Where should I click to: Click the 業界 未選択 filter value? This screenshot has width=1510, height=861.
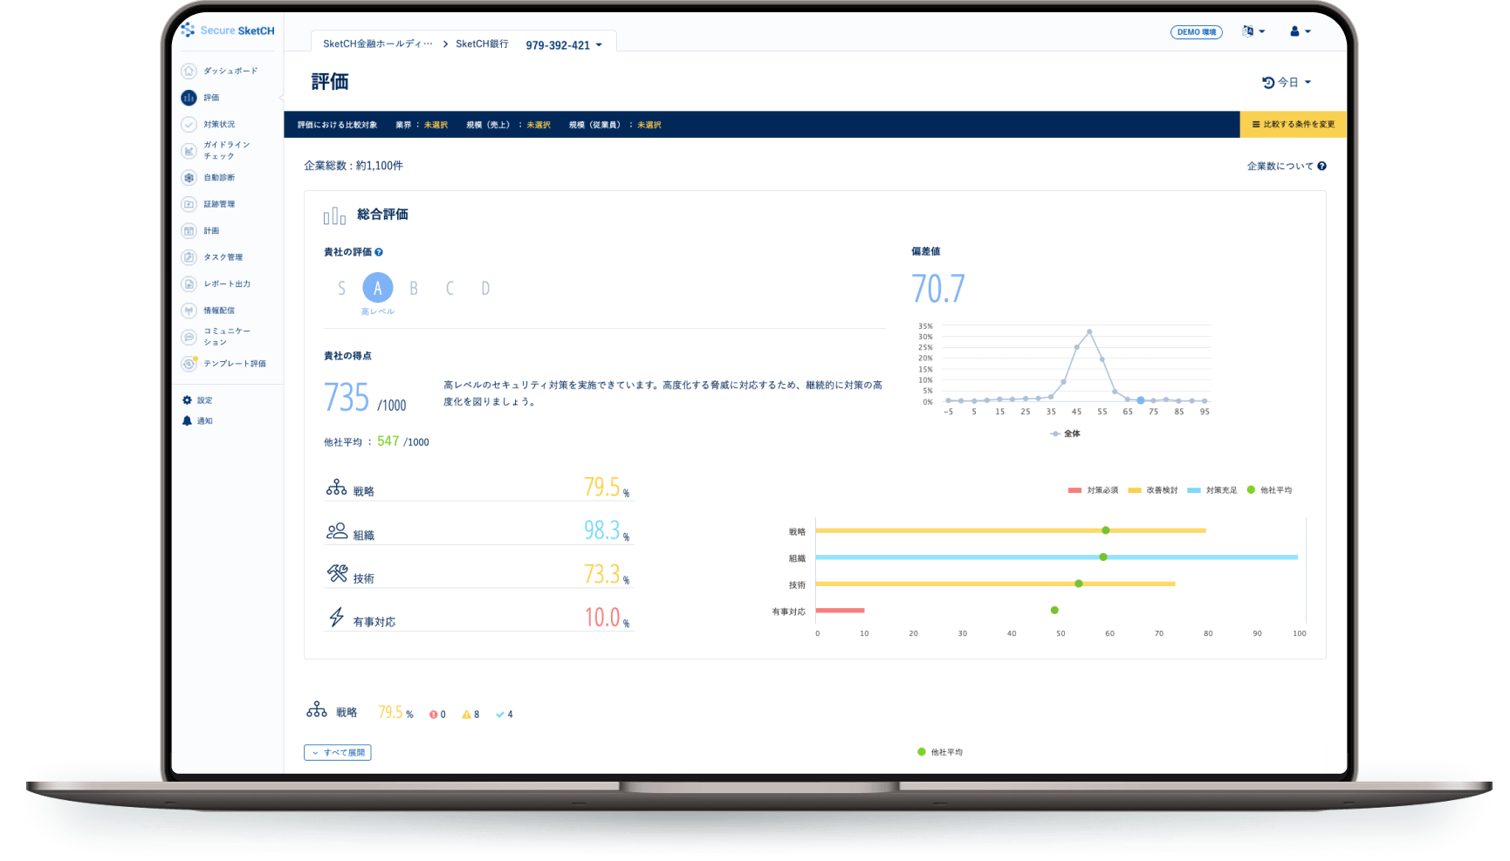point(436,125)
